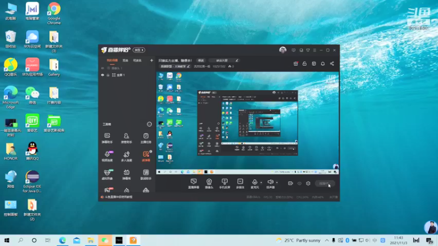The width and height of the screenshot is (438, 246).
Task: Add a 摄像头 camera source
Action: pyautogui.click(x=209, y=184)
